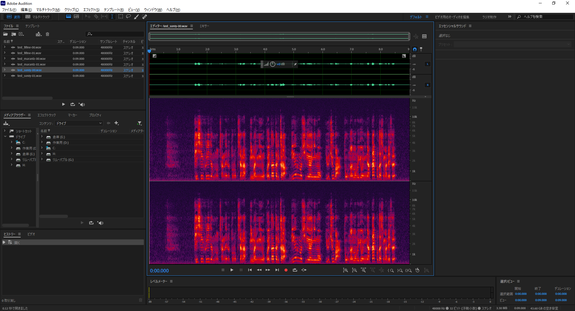Select the Lasso Selection tool
This screenshot has height=311, width=575.
pos(128,17)
